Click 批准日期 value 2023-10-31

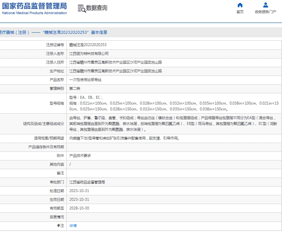point(79,191)
